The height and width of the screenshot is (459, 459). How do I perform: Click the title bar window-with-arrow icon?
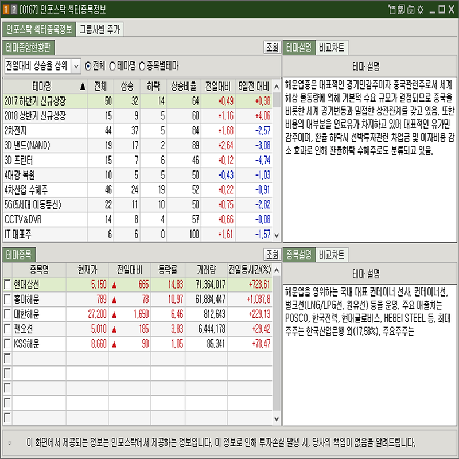tap(392, 9)
